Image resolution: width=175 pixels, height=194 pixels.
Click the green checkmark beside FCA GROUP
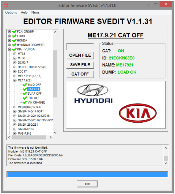tap(14, 32)
